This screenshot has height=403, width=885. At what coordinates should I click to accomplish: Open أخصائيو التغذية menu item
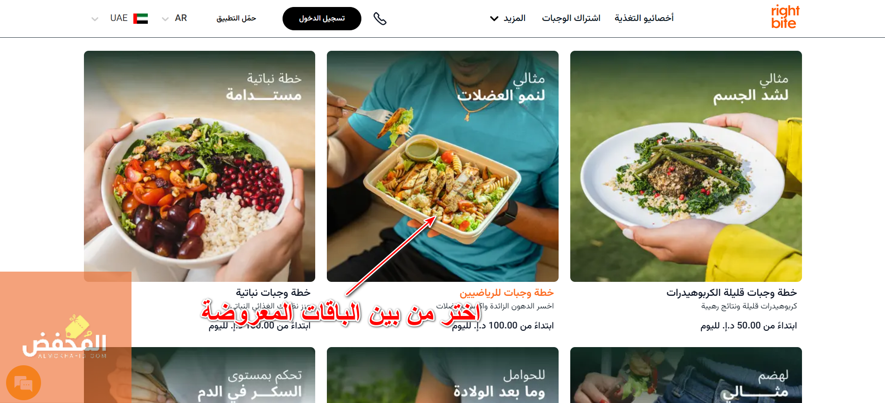pos(644,18)
